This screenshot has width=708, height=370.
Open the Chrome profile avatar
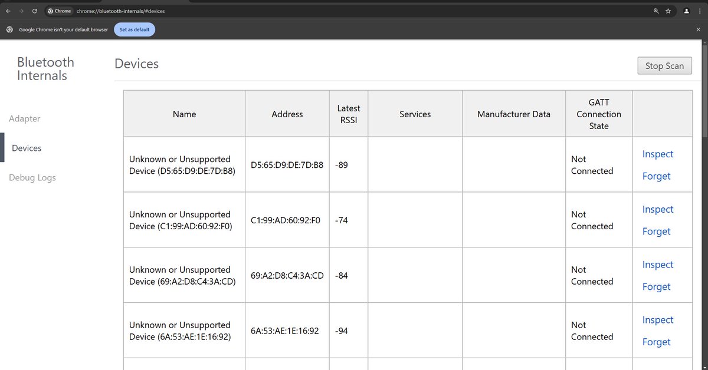(686, 11)
